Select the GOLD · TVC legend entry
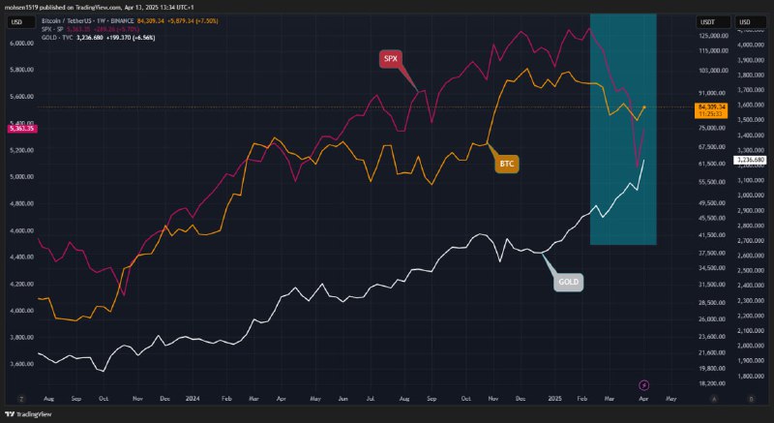Image resolution: width=774 pixels, height=423 pixels. [57, 37]
